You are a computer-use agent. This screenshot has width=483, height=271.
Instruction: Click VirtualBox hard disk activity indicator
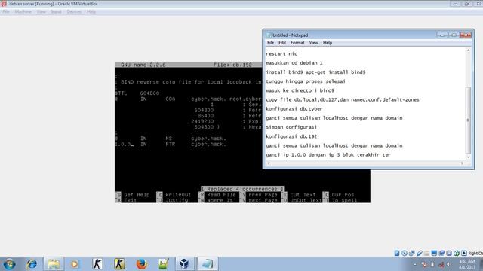(397, 253)
